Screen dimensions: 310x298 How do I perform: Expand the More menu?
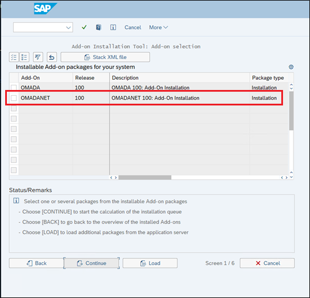(158, 28)
